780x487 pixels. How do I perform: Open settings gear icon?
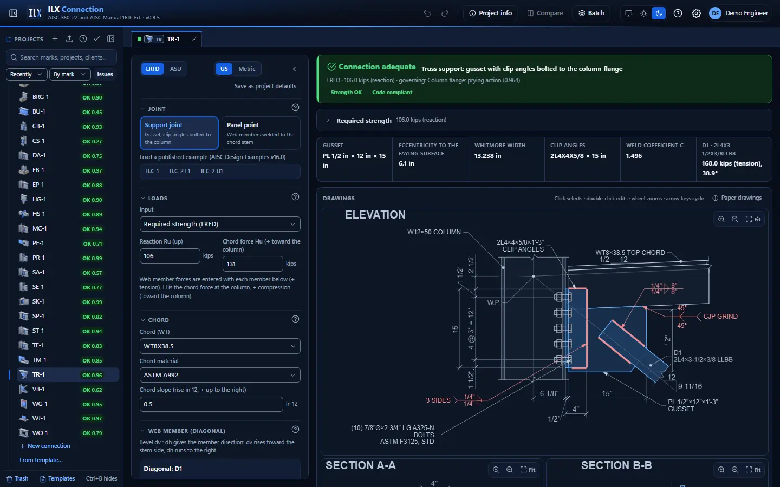pyautogui.click(x=696, y=13)
